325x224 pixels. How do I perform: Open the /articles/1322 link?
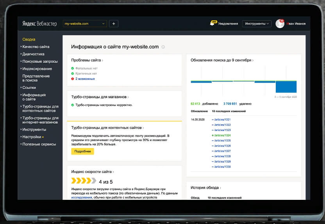(x=222, y=125)
